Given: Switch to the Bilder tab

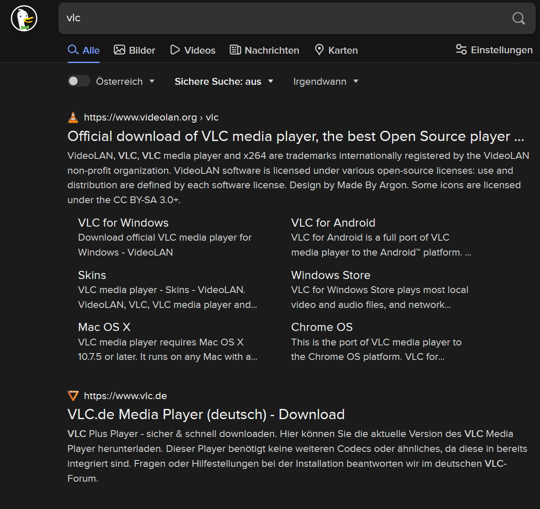Looking at the screenshot, I should click(134, 50).
